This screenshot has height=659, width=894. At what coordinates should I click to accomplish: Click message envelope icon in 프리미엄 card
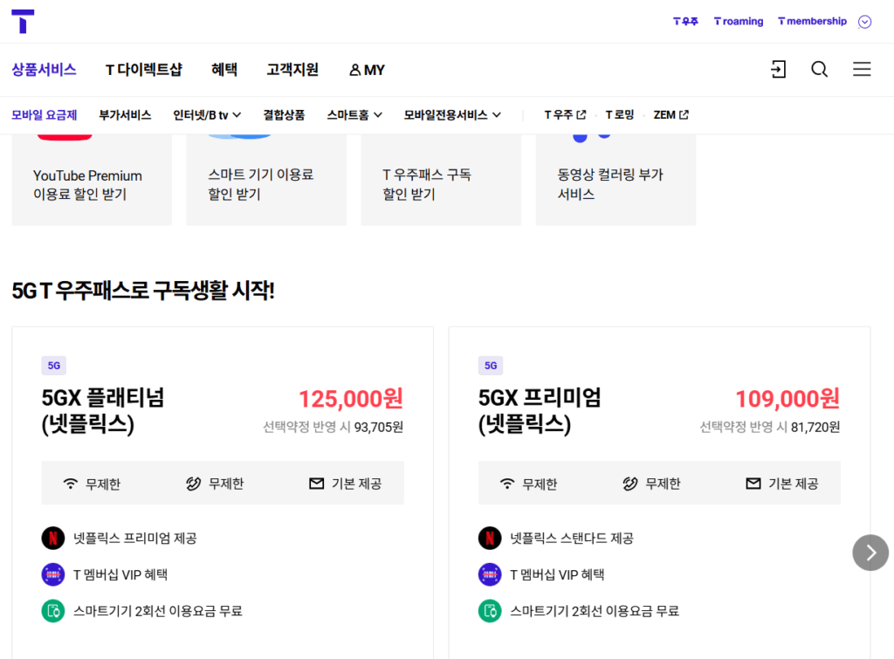(x=753, y=484)
